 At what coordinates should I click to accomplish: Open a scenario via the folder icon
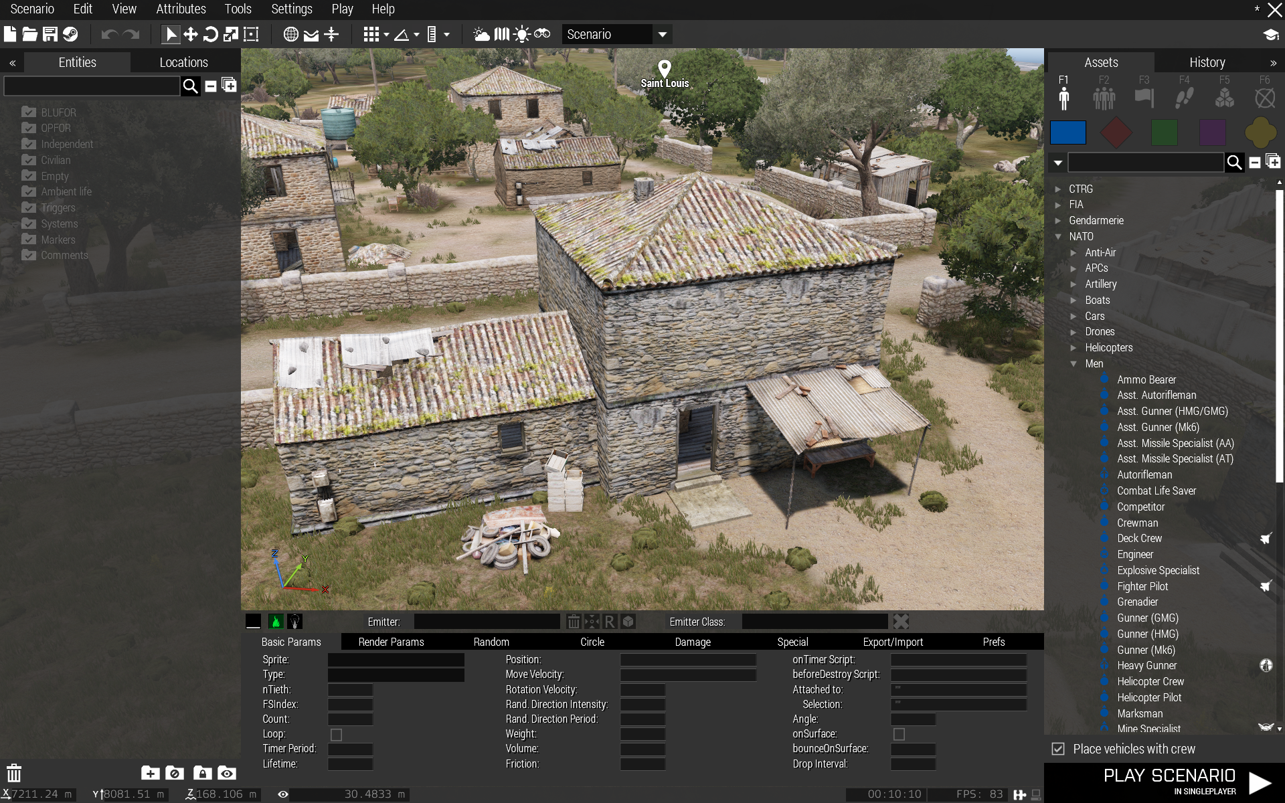(29, 34)
